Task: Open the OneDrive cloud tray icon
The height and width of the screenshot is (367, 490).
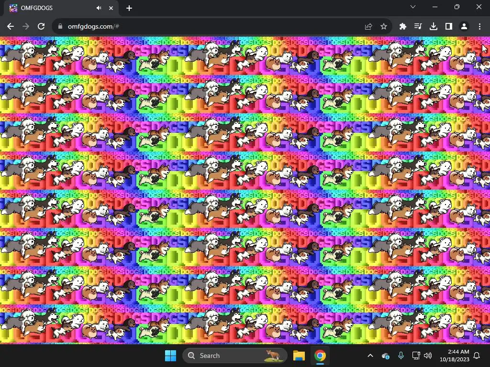Action: pyautogui.click(x=386, y=356)
